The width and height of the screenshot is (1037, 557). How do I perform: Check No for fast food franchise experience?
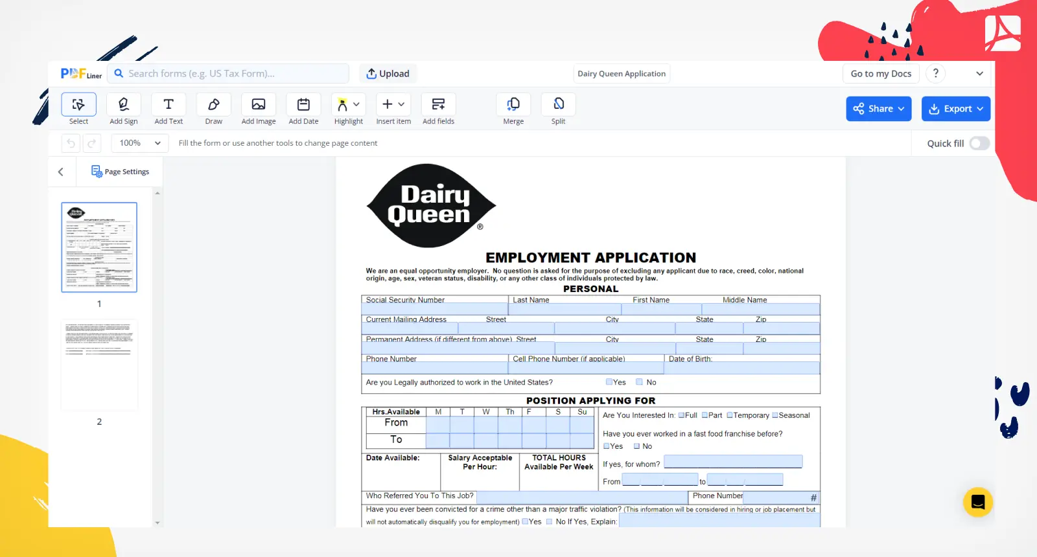coord(637,446)
